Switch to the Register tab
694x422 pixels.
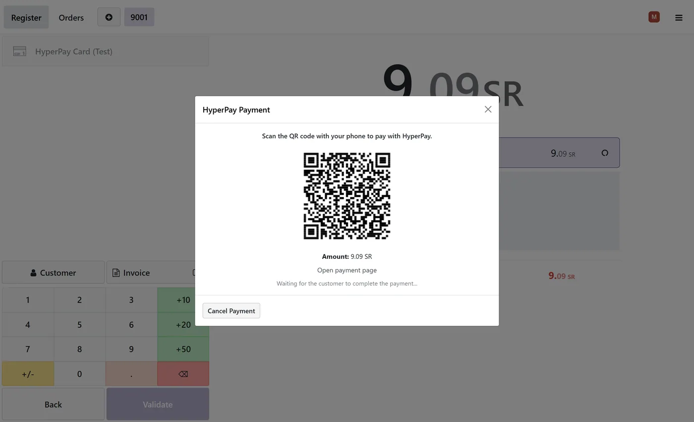coord(26,17)
